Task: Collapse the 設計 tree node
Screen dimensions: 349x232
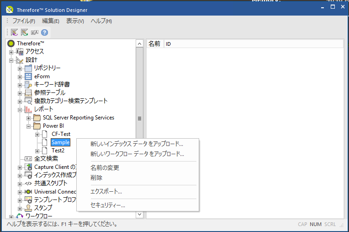Action: (x=11, y=60)
